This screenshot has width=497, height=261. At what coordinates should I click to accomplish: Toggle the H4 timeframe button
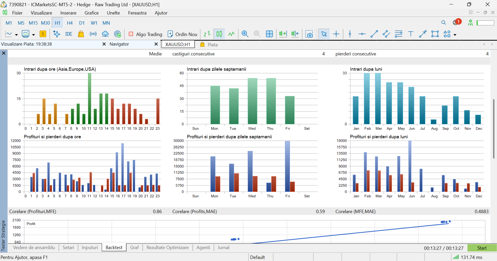(x=70, y=23)
